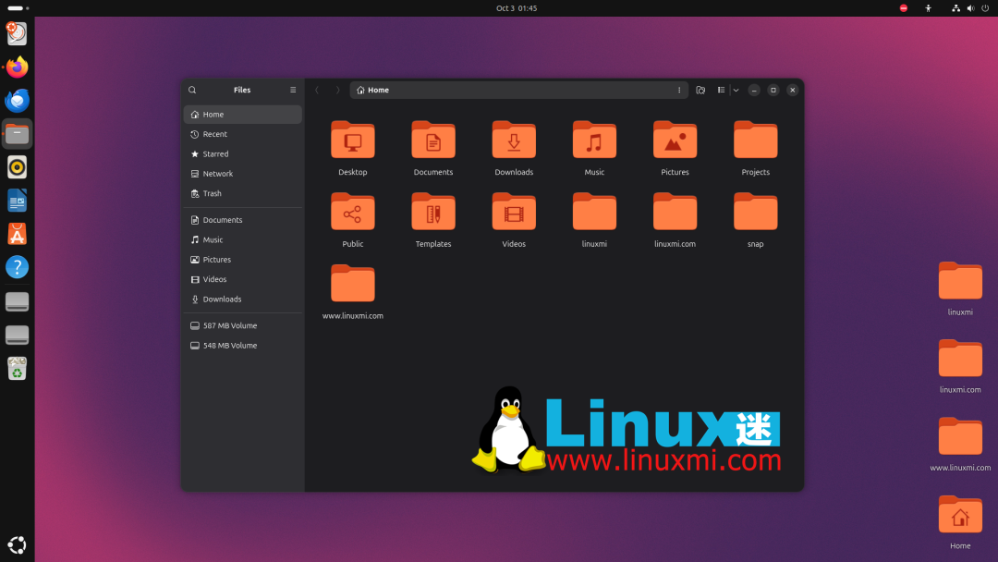Open the power menu icon in top bar

click(x=985, y=8)
